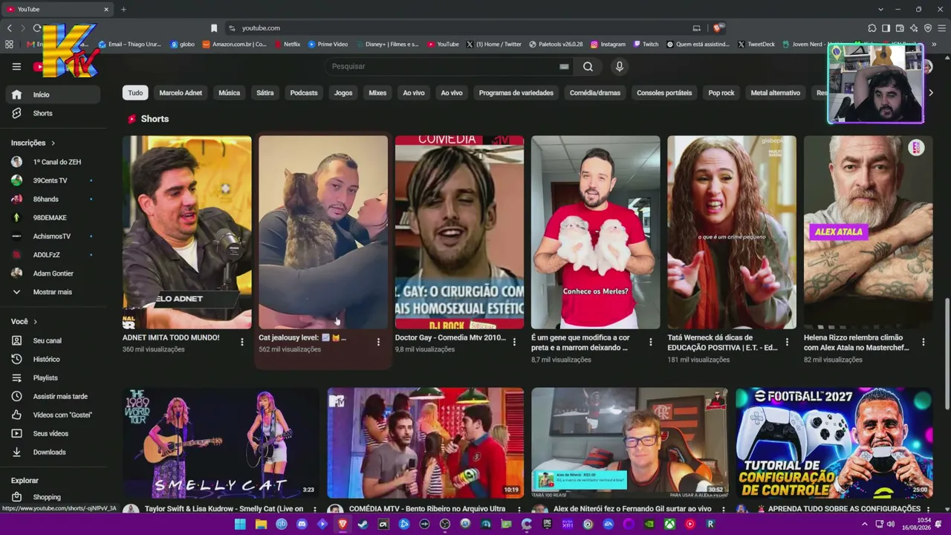
Task: Open the Adam Gontier subscription channel
Action: [x=53, y=273]
